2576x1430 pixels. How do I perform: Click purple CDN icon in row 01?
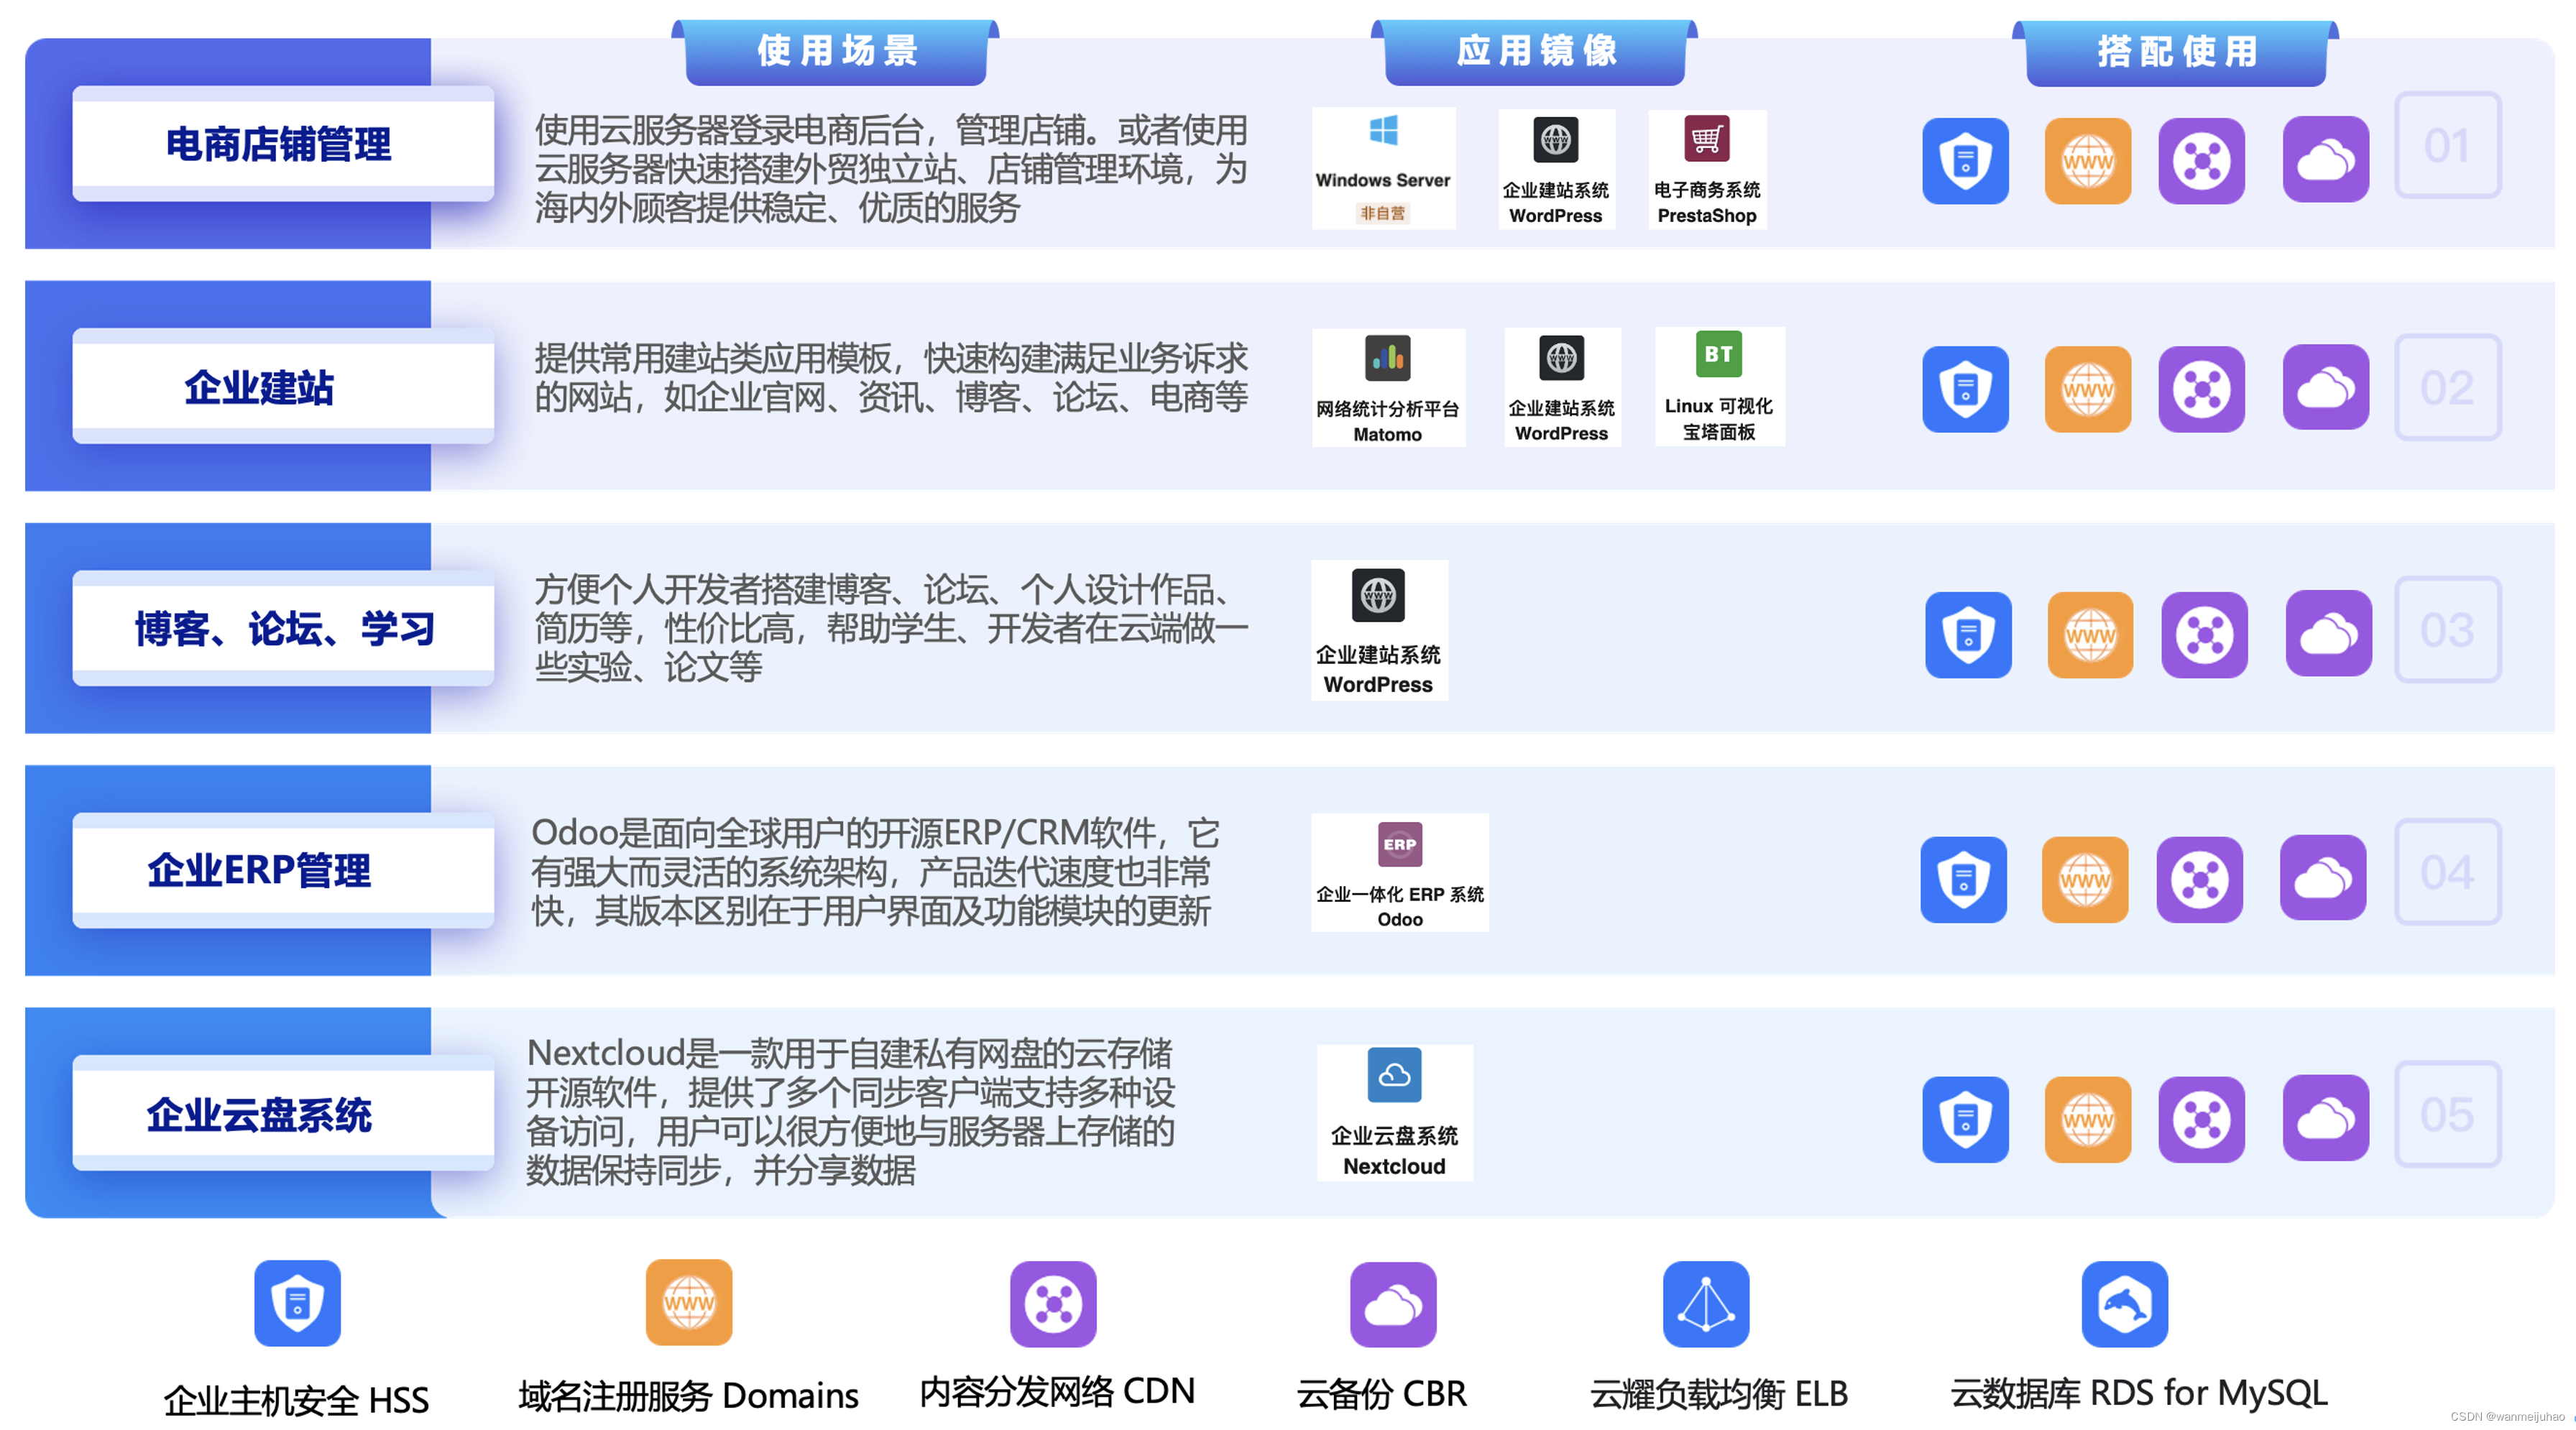pyautogui.click(x=2201, y=161)
